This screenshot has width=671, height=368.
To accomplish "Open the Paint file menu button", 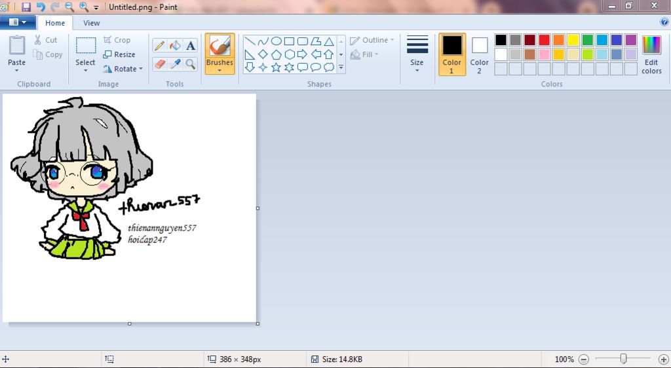I will 17,22.
